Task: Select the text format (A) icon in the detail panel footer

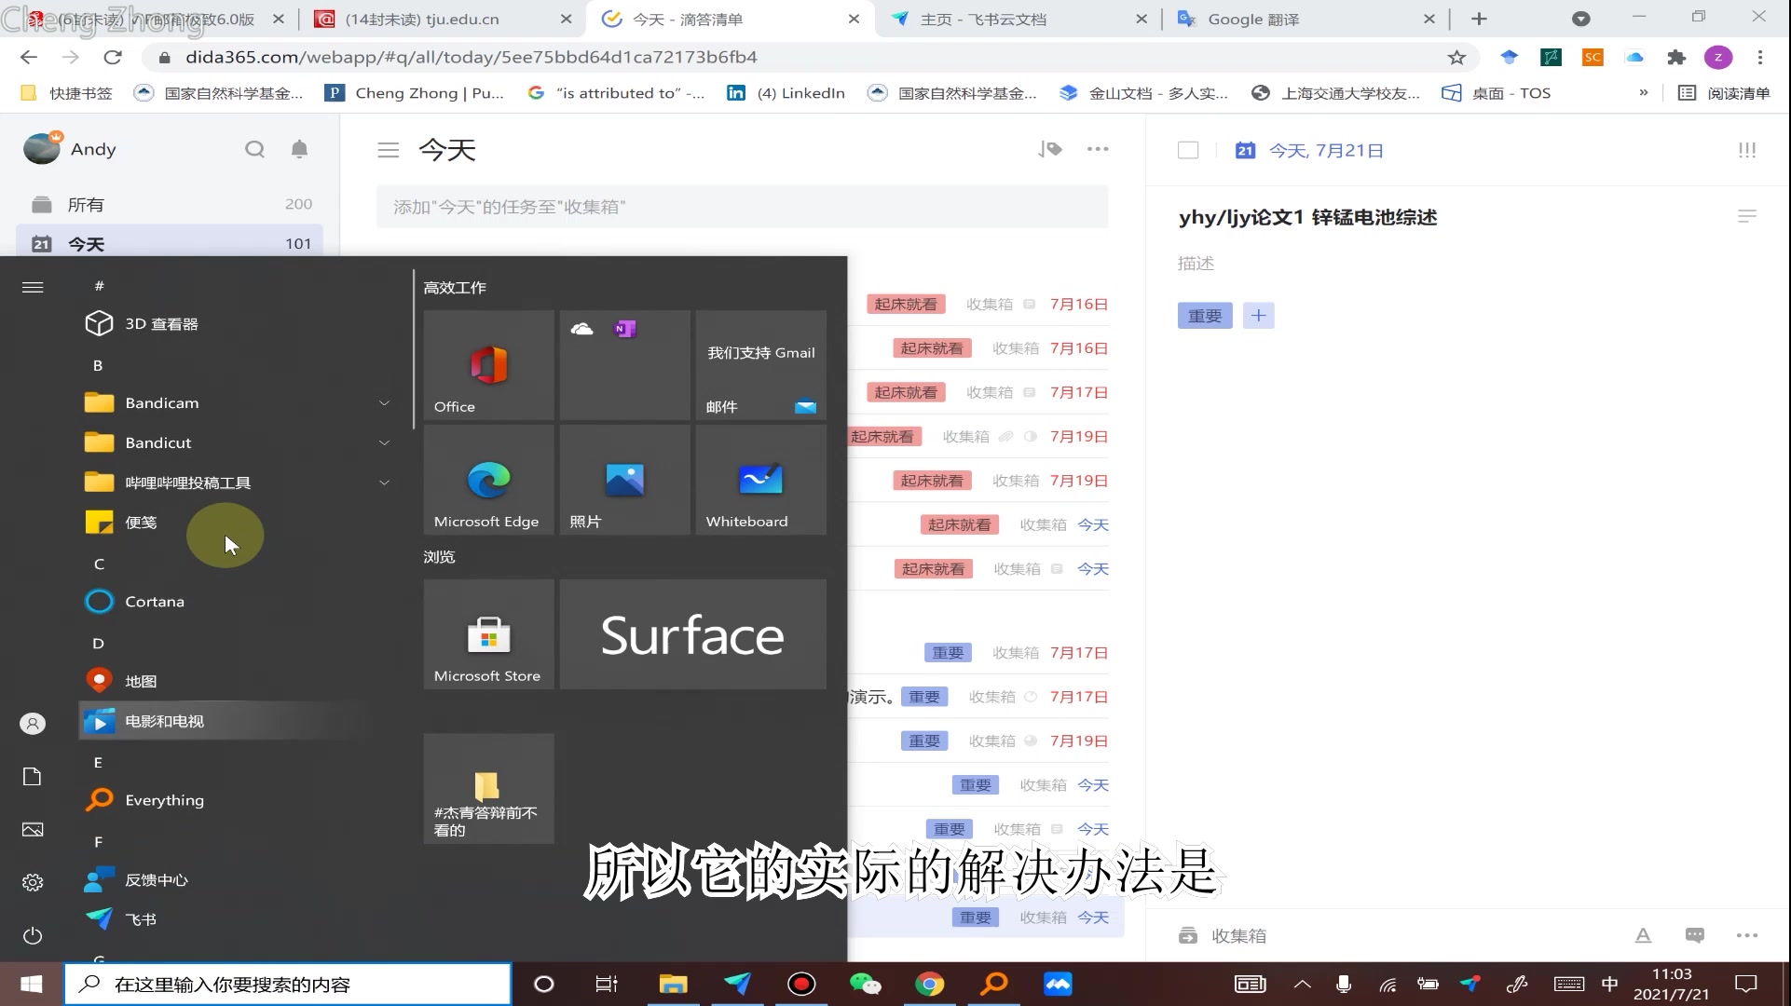Action: click(1643, 935)
